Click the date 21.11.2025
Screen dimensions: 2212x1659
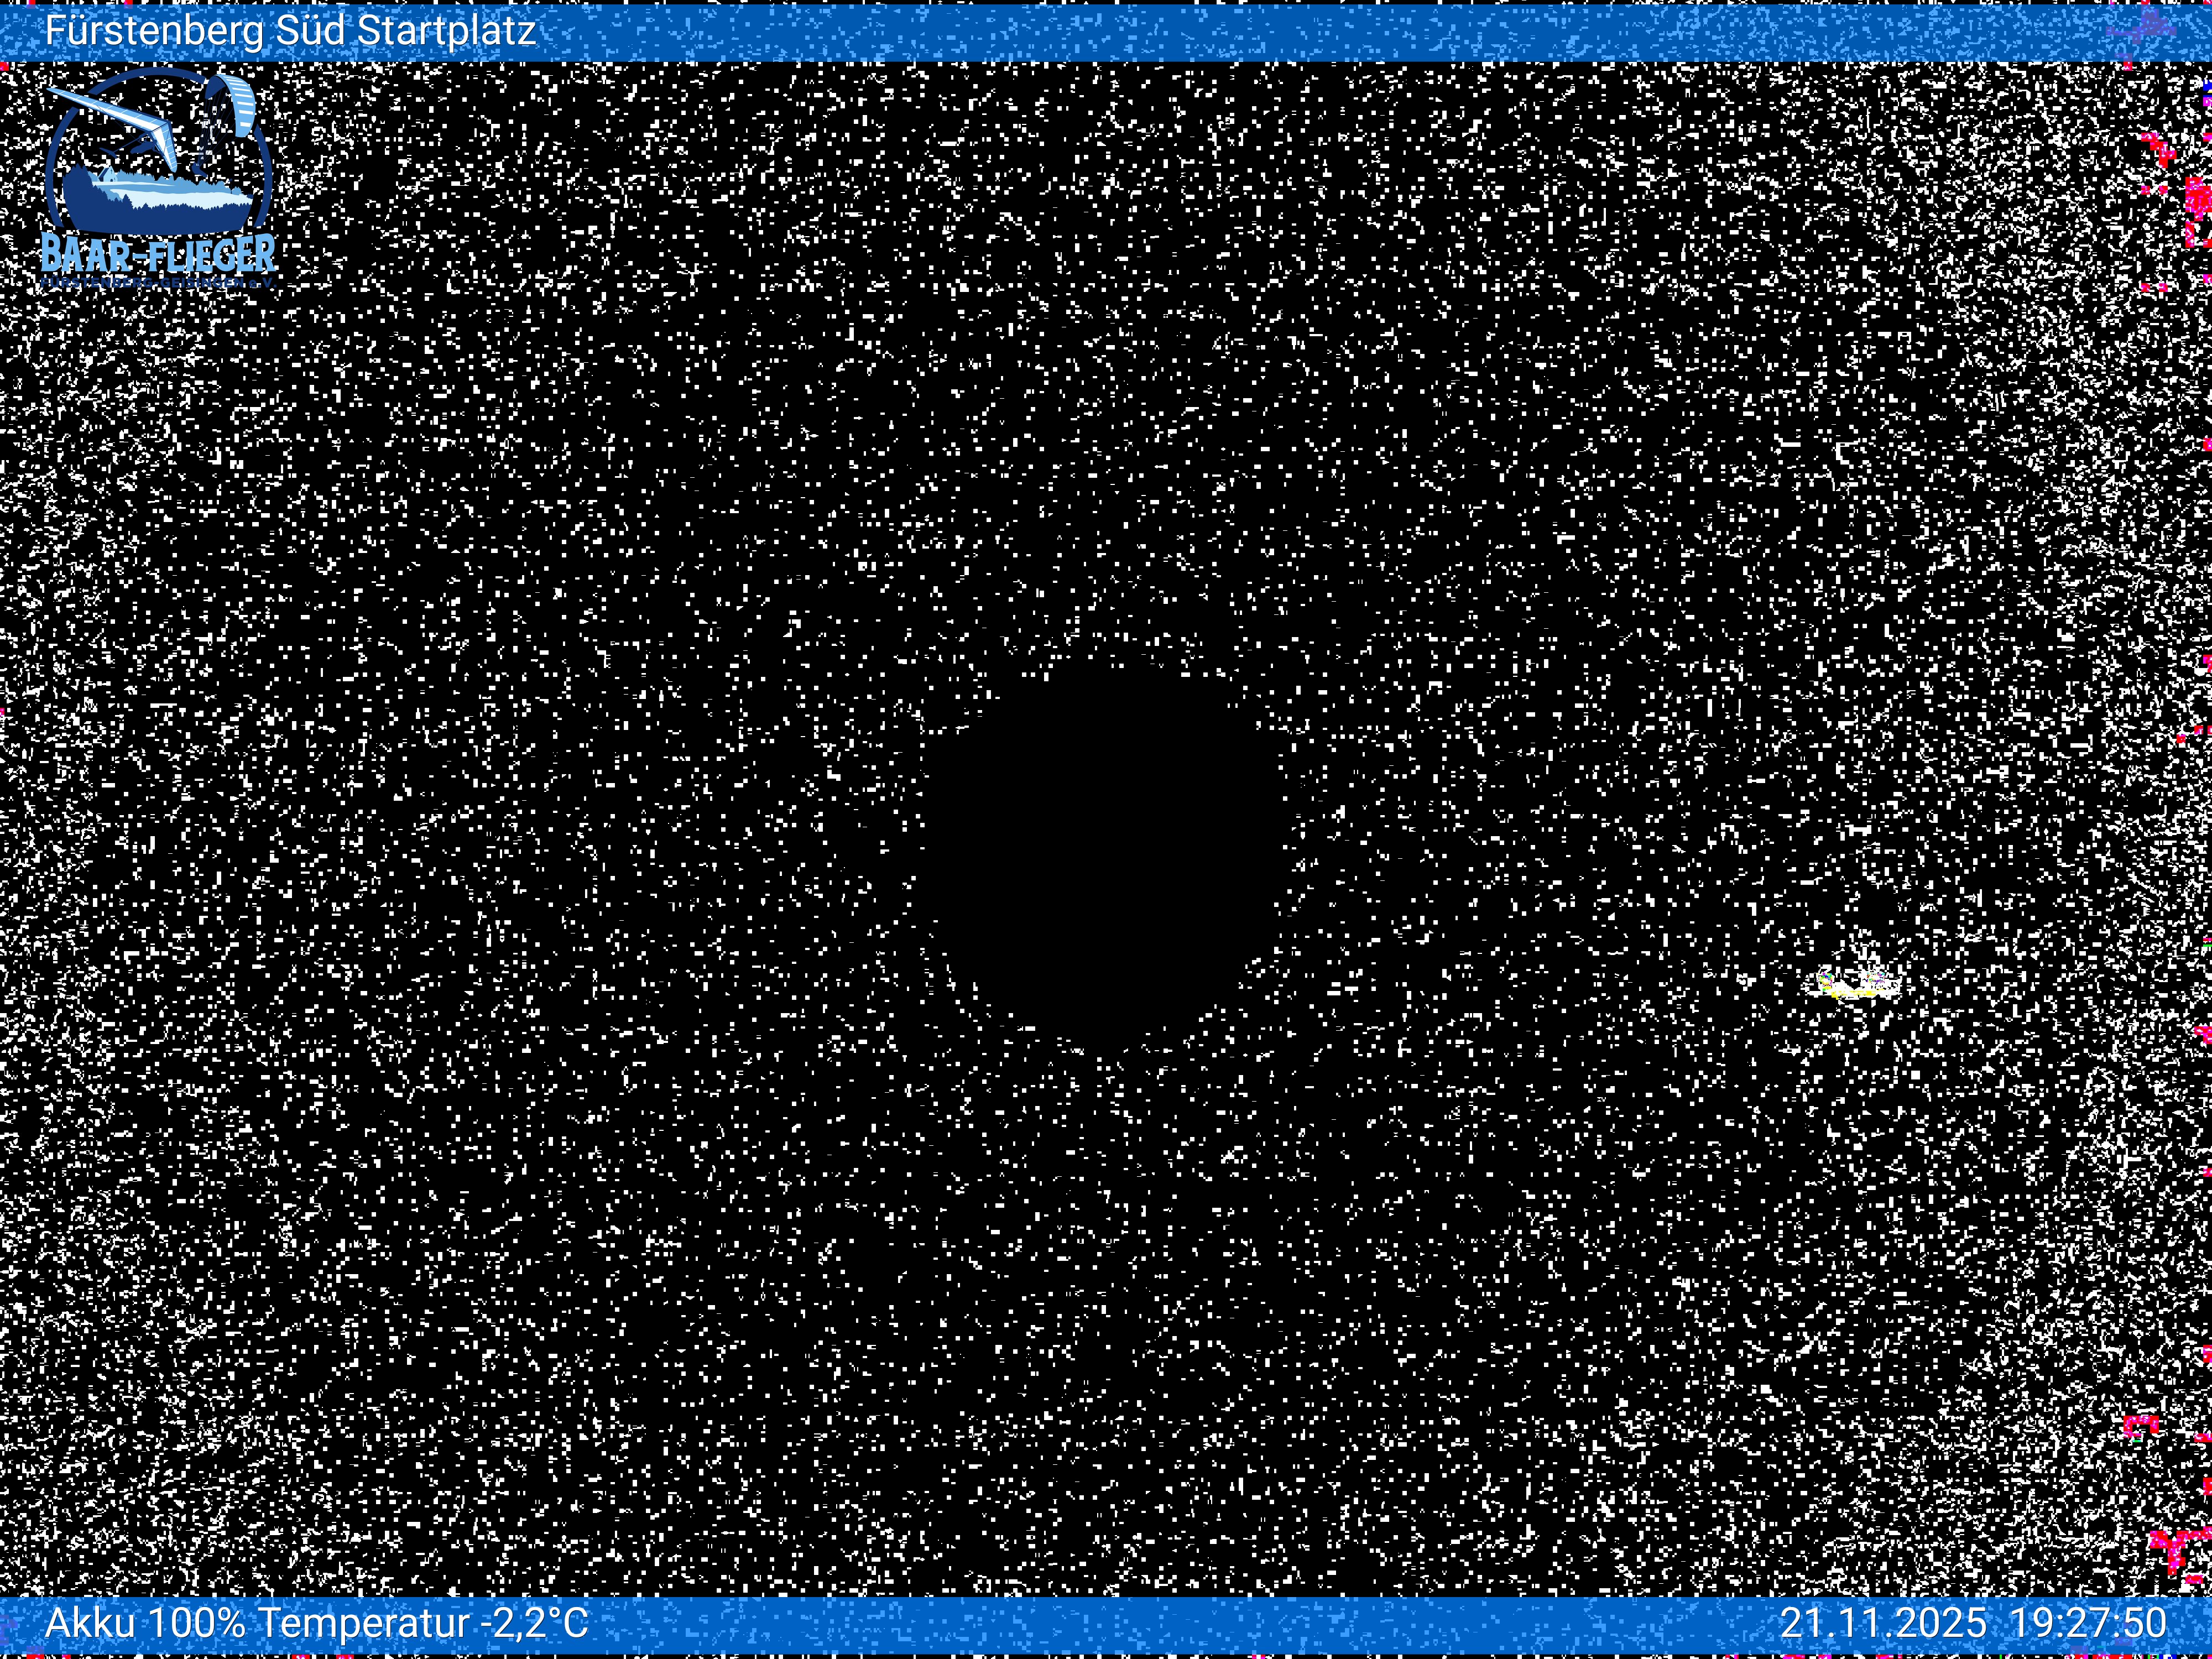(1883, 1622)
